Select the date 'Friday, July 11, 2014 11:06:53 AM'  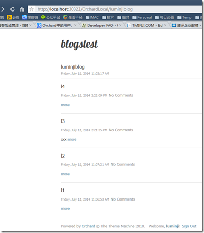pos(85,199)
